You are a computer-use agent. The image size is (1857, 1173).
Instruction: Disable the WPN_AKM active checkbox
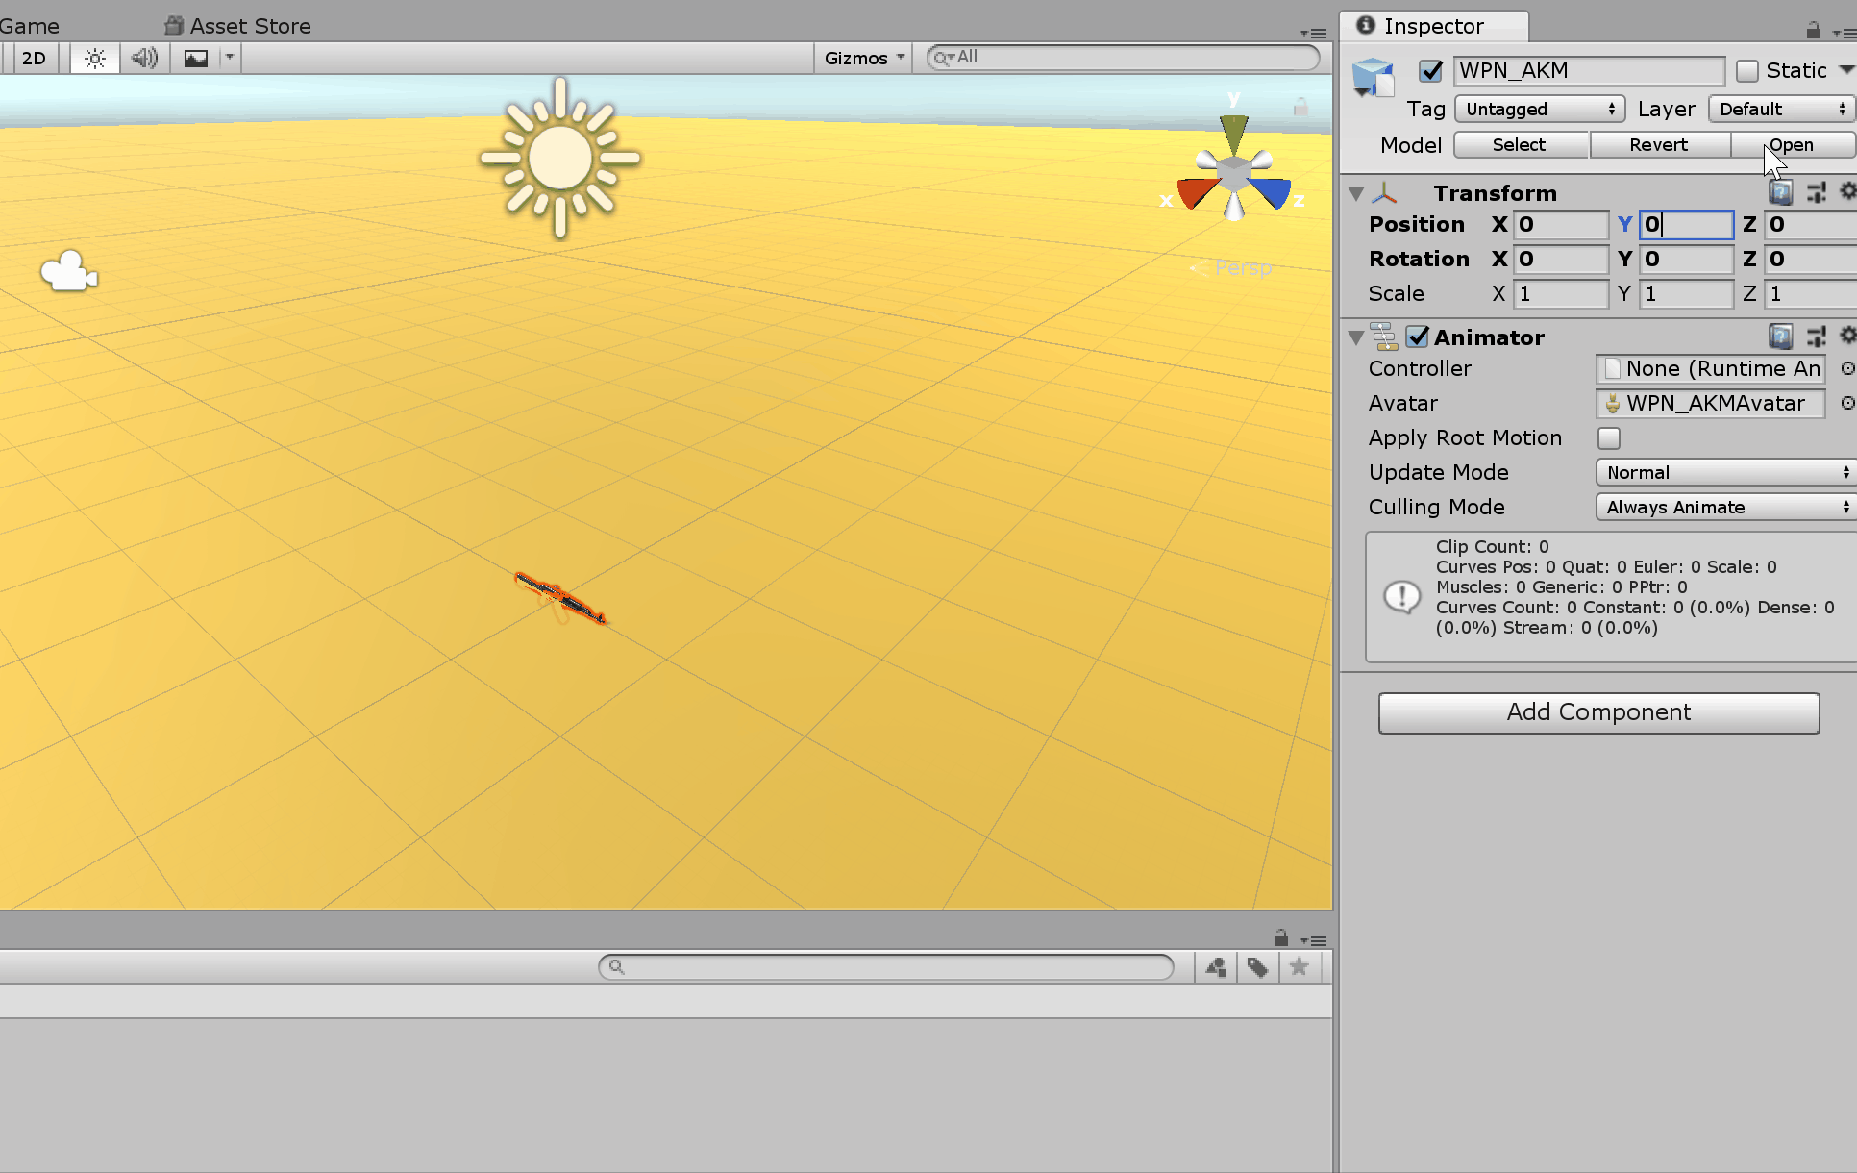click(1430, 71)
